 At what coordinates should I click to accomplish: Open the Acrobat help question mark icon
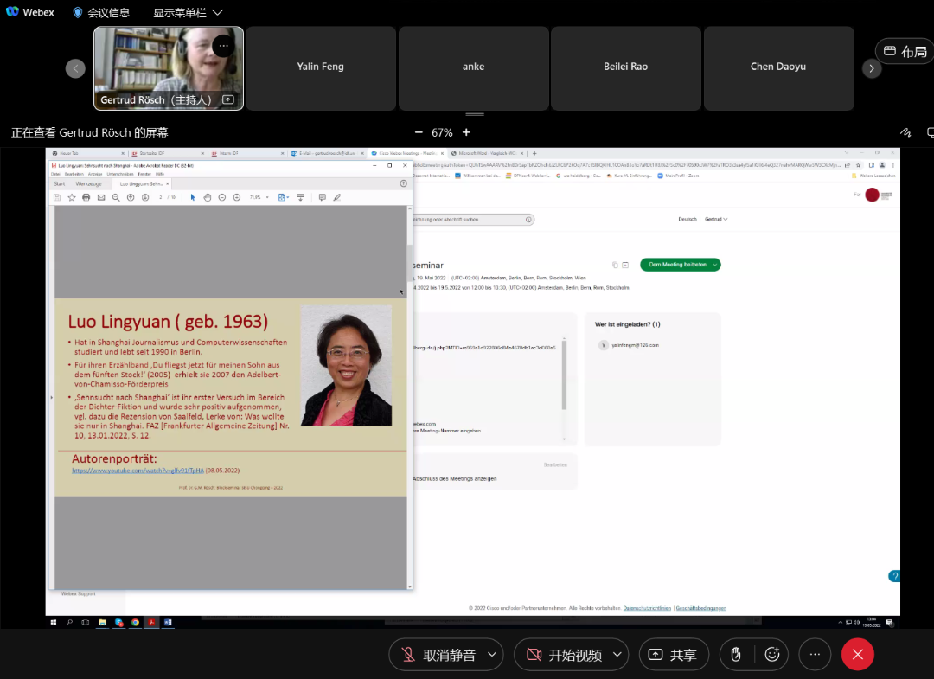pos(403,183)
